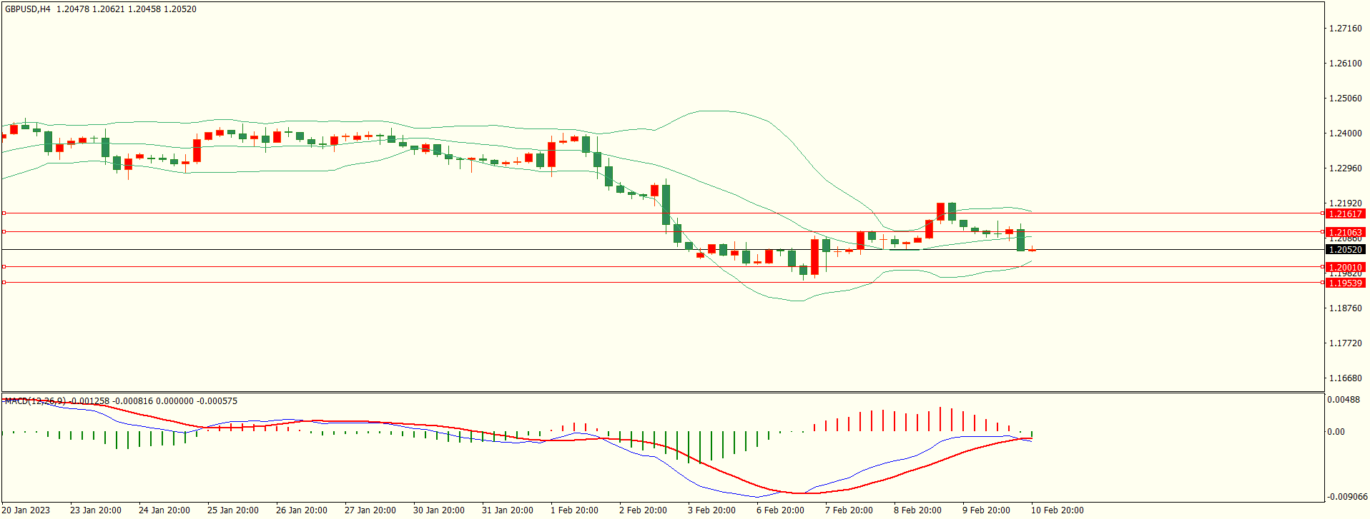The image size is (1370, 519).
Task: Click the 25 Jan 20:00 time label
Action: tap(233, 510)
